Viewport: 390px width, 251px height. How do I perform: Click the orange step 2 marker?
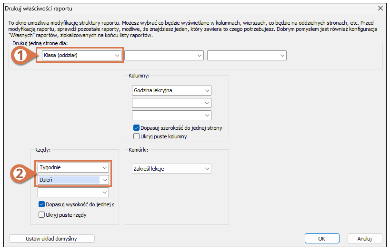[20, 174]
